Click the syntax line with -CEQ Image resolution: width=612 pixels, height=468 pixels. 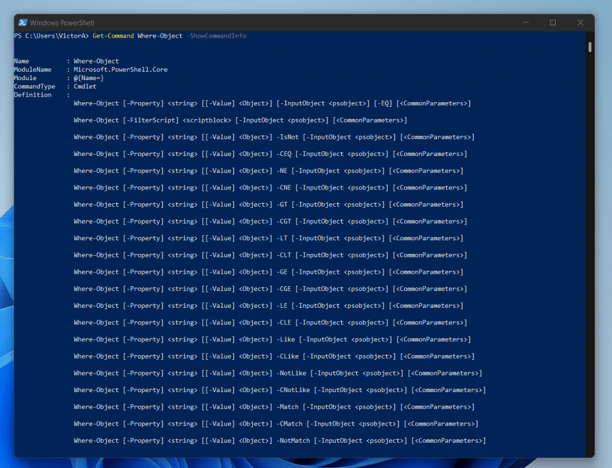pyautogui.click(x=270, y=154)
